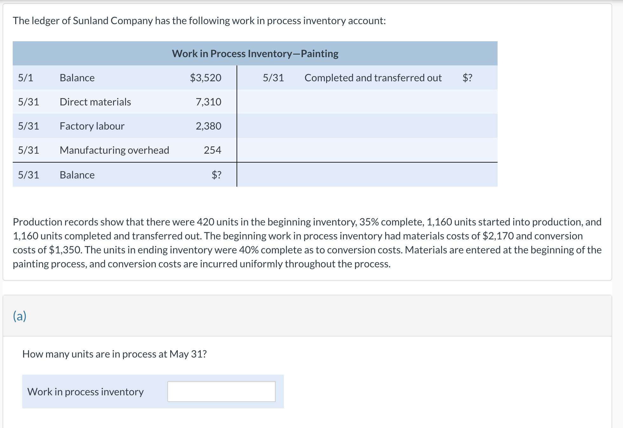The height and width of the screenshot is (428, 623).
Task: Select the Factory labour row label
Action: (92, 126)
